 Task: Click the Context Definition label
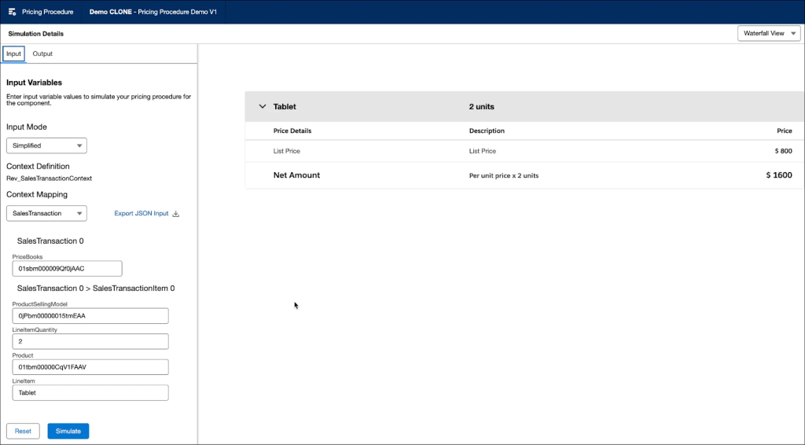pos(38,167)
